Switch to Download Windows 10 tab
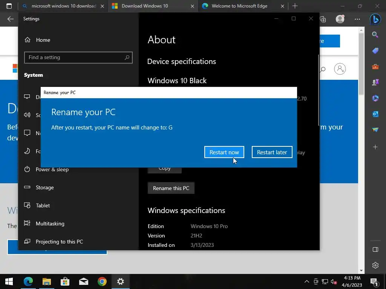The image size is (386, 289). tap(145, 6)
